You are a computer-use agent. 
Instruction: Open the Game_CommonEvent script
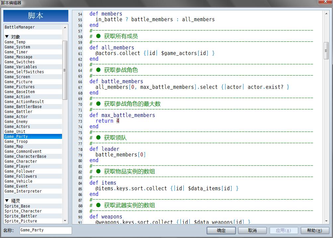33,151
